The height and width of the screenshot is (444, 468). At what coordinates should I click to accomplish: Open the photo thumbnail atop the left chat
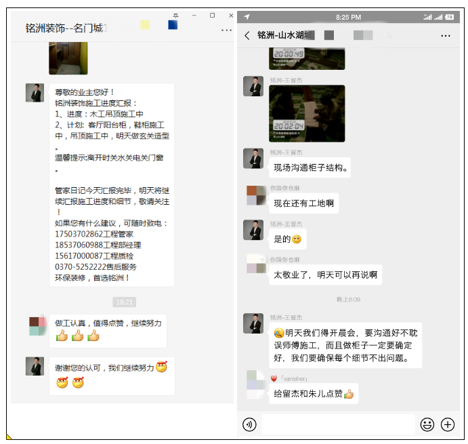(x=68, y=58)
